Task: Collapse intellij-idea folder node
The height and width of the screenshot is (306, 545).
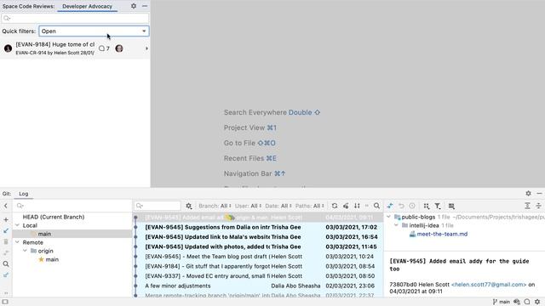Action: pos(396,225)
